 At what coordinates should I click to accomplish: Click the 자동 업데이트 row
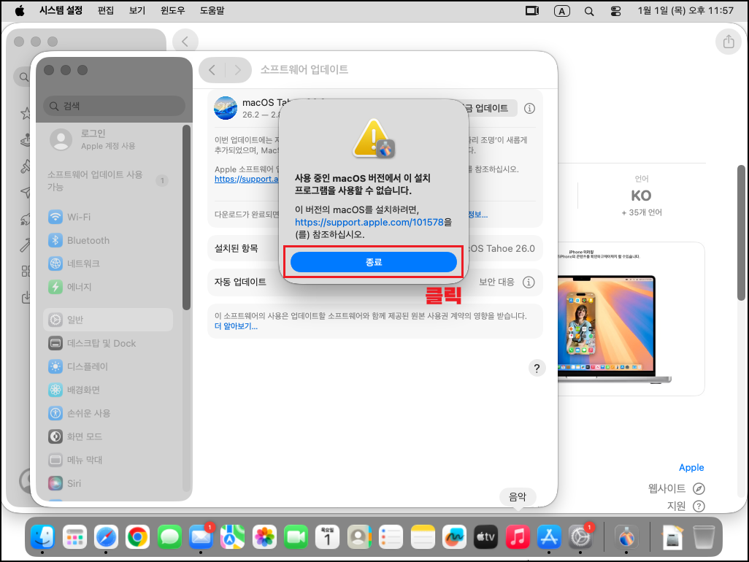[x=375, y=282]
